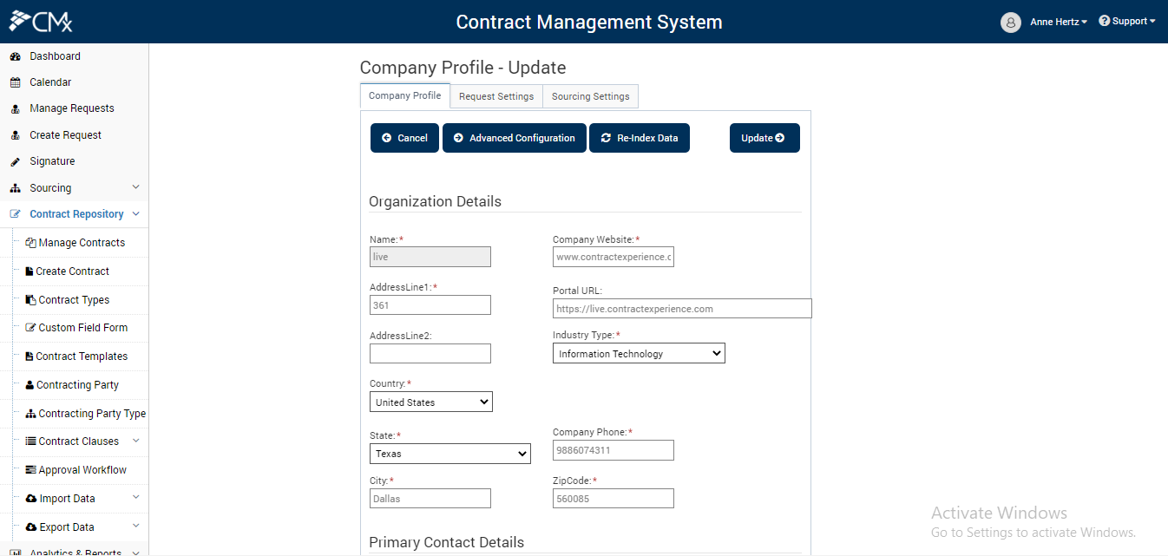The height and width of the screenshot is (556, 1168).
Task: Open the Industry Type dropdown
Action: 639,353
